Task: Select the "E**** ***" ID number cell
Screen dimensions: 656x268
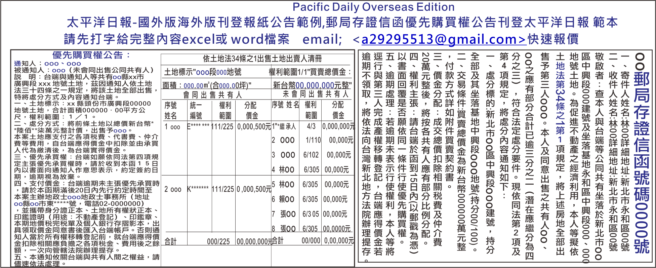Action: pyautogui.click(x=198, y=126)
